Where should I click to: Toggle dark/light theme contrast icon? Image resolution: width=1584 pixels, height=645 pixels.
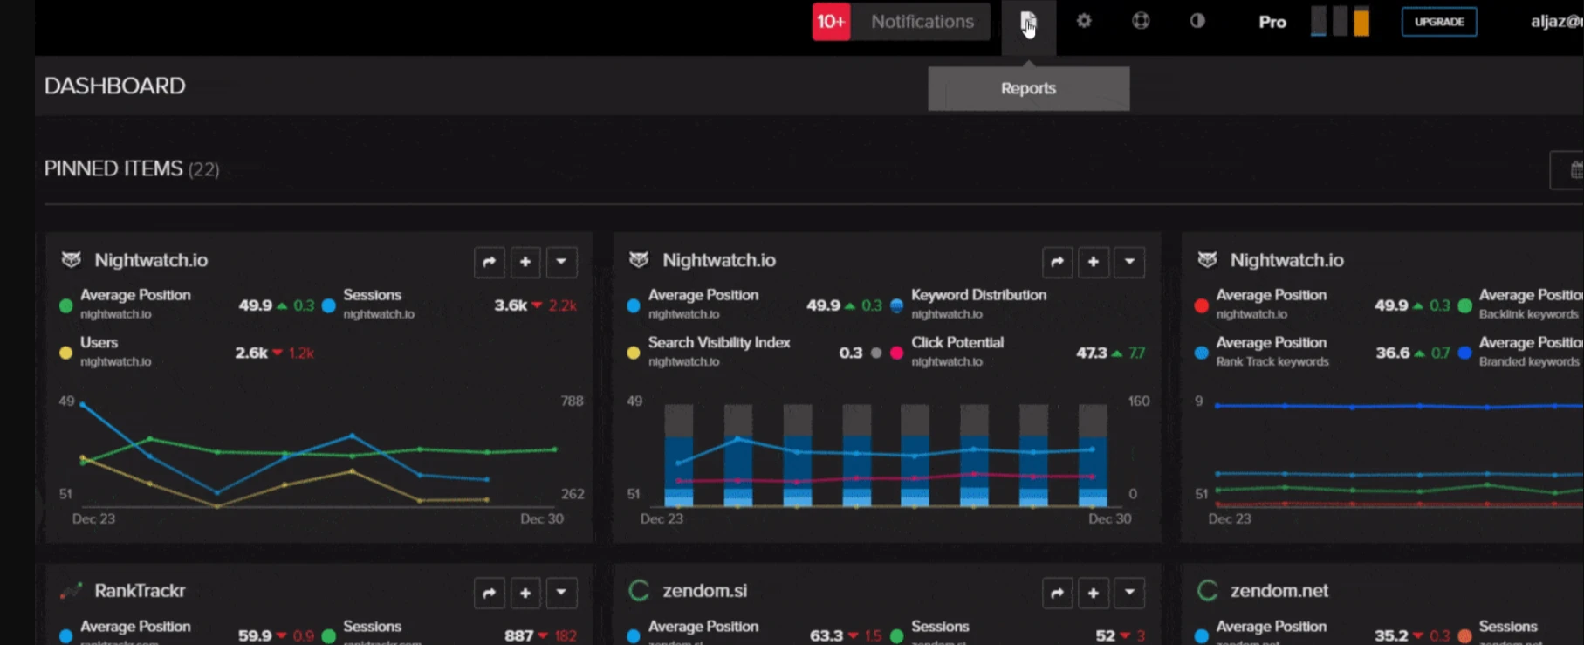(1197, 21)
